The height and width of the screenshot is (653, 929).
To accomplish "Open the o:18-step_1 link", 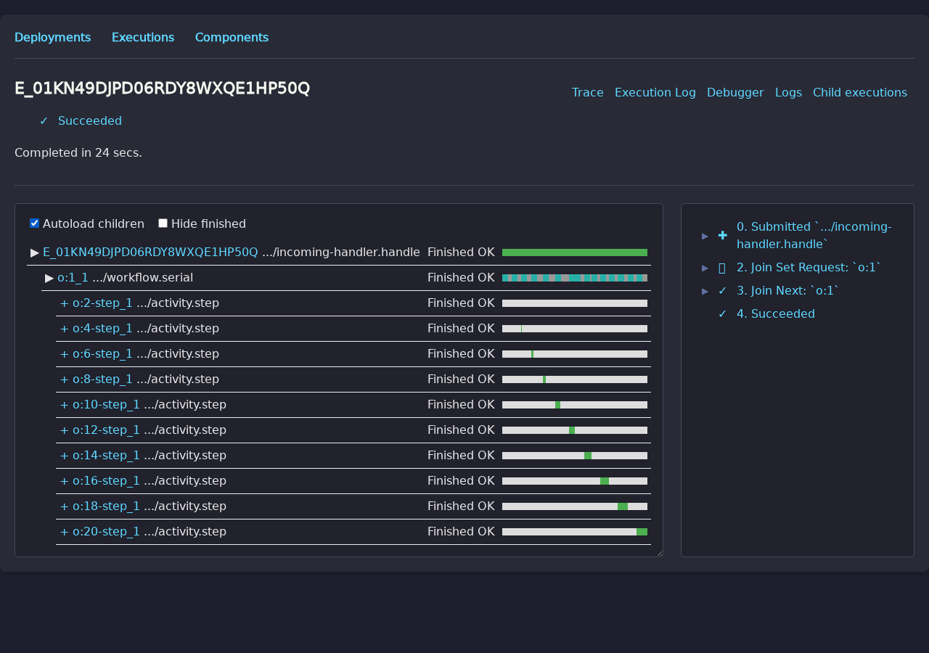I will coord(106,506).
